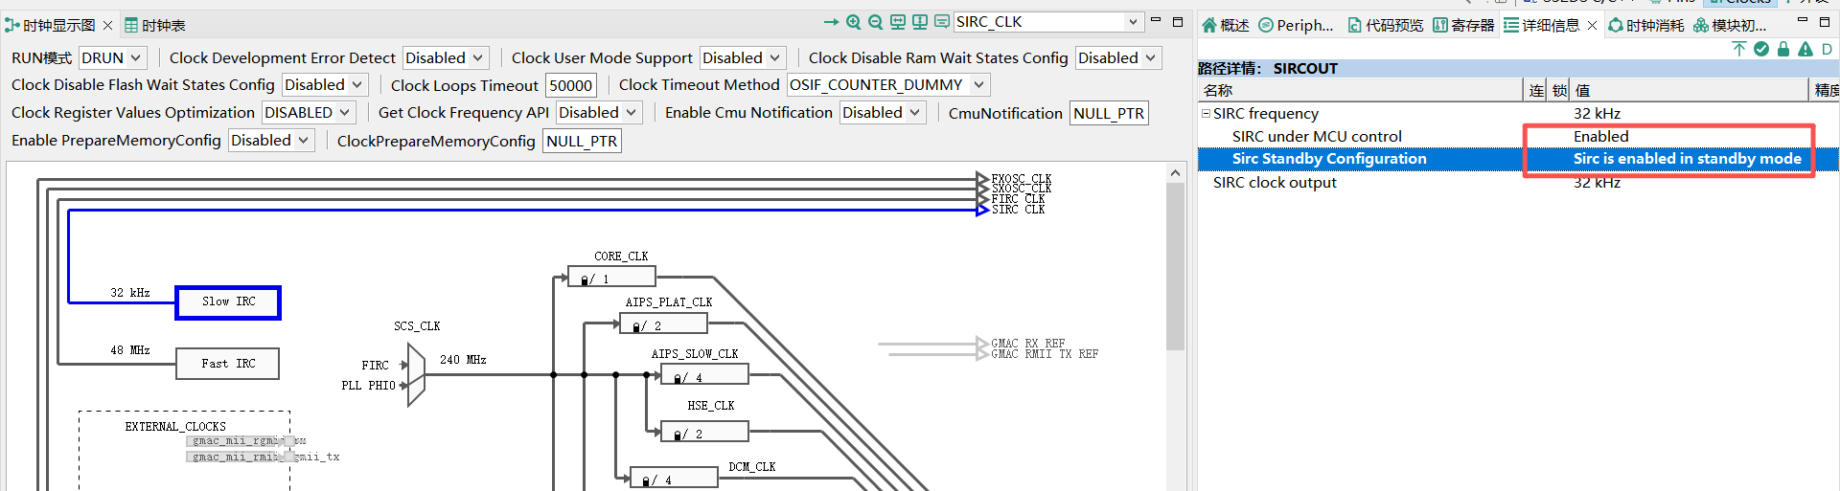Click the green D icon in details toolbar
The width and height of the screenshot is (1840, 491).
1827,49
